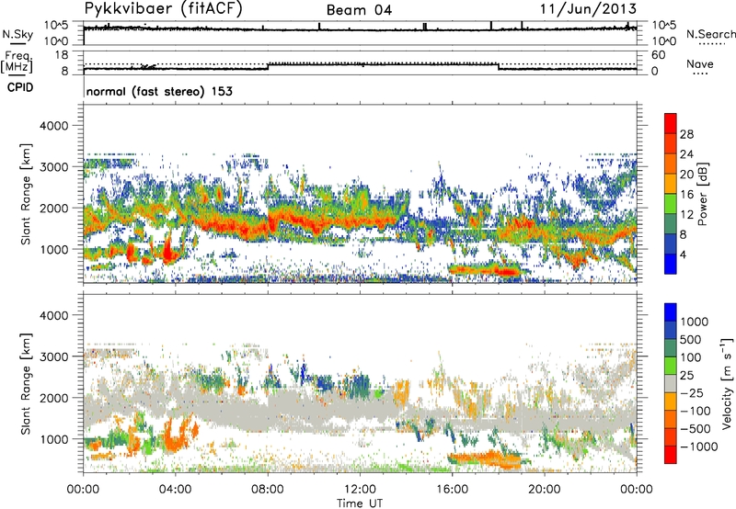Click the '60' value on the Nave axis
The height and width of the screenshot is (509, 736).
(658, 55)
